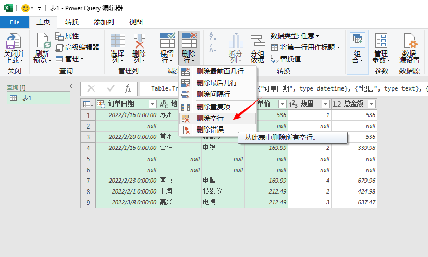This screenshot has width=428, height=257.
Task: Select row number 9 header
Action: (88, 202)
